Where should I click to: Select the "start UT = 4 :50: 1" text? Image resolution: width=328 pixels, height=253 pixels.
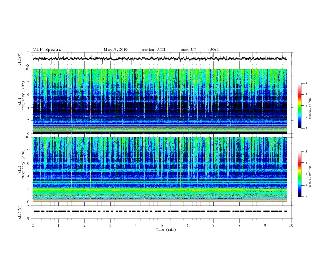click(200, 50)
